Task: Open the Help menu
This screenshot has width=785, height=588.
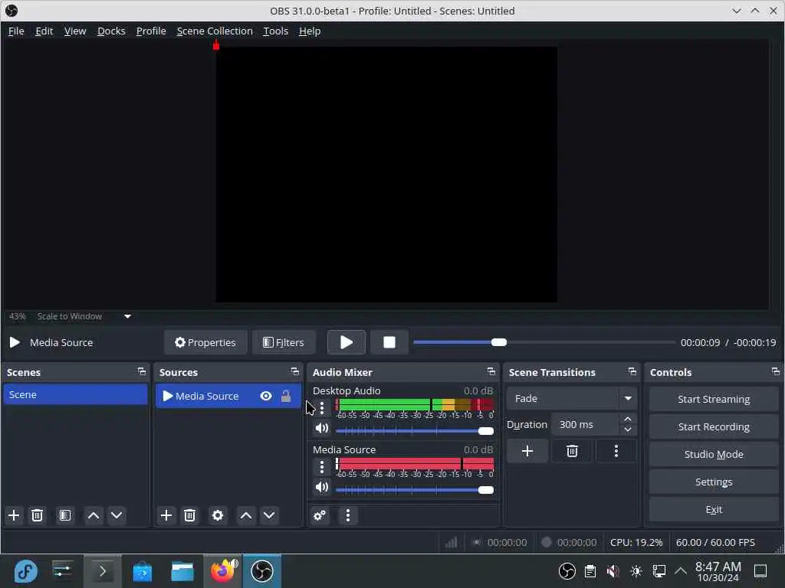Action: point(310,31)
